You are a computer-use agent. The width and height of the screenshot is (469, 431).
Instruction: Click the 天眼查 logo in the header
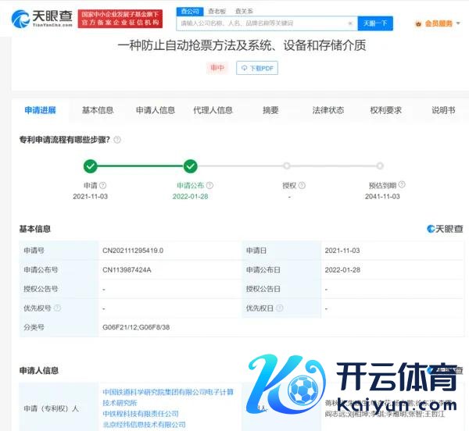41,17
